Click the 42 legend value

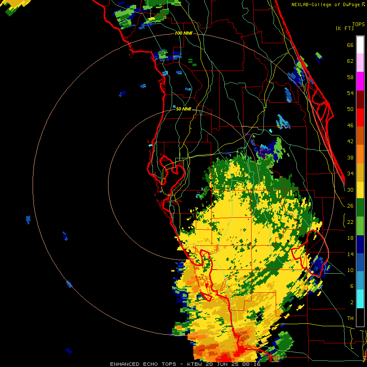350,141
